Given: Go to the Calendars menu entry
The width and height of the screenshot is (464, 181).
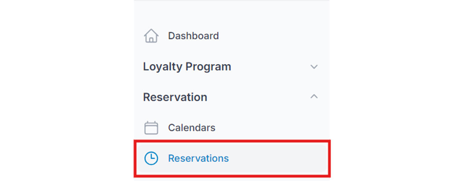Looking at the screenshot, I should pyautogui.click(x=231, y=128).
